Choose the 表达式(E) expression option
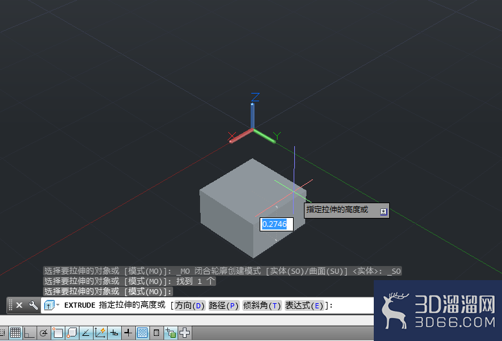 [304, 306]
